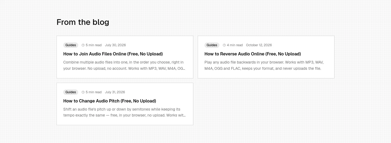Click Guides tag on Reverse Audio card
This screenshot has width=391, height=143.
212,45
